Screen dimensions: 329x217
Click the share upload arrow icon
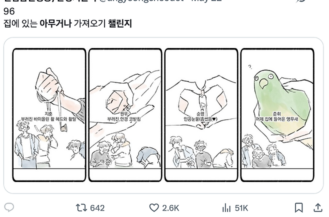pyautogui.click(x=317, y=207)
